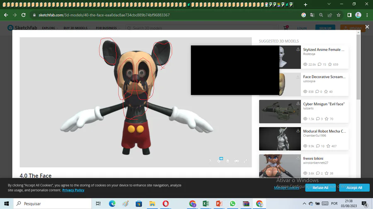Viewport: 373px width, 209px height.
Task: Go back with the browser back arrow
Action: 6,15
